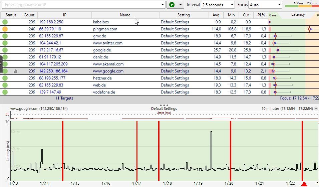Expand the start button options arrow

tap(181, 5)
